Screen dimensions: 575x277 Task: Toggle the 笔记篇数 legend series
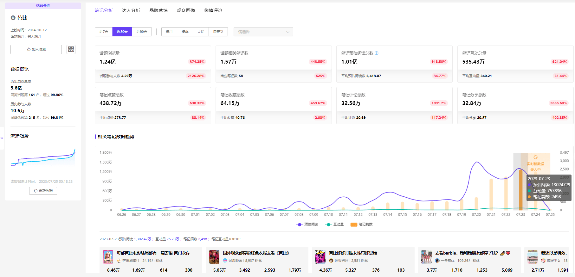click(x=362, y=225)
